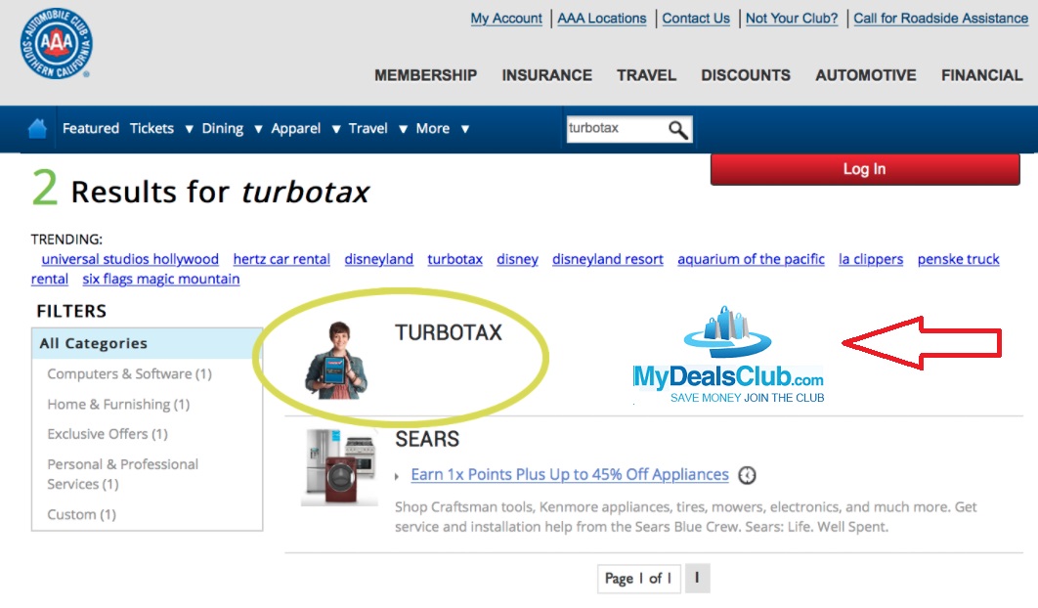
Task: Open the Sears appliances thumbnail
Action: 339,467
